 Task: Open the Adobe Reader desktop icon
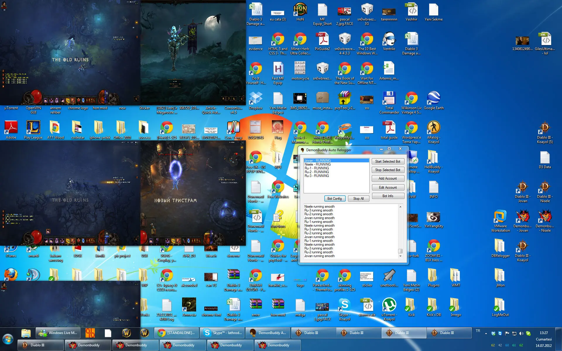(x=11, y=130)
